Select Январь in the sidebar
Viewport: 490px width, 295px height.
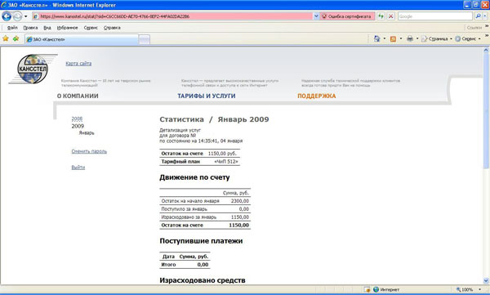(87, 133)
